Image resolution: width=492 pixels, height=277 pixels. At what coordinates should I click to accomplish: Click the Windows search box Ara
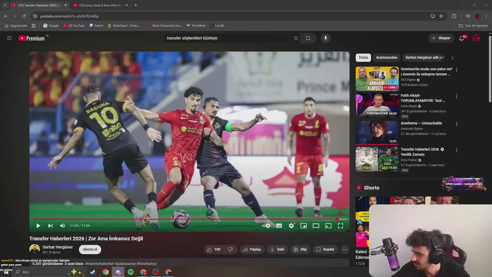click(x=49, y=272)
